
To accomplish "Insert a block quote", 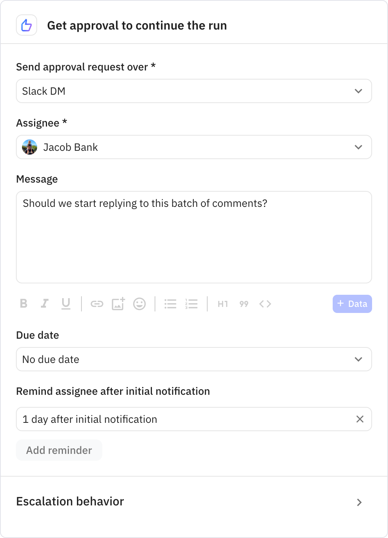I will tap(244, 303).
